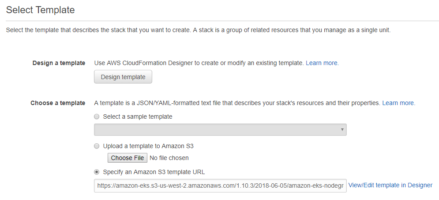Click the 'No file chosen' text
Image resolution: width=439 pixels, height=200 pixels.
pyautogui.click(x=169, y=158)
